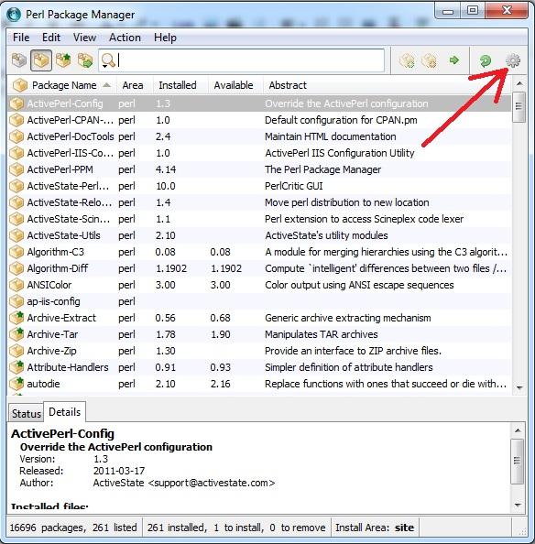Screen dimensions: 535x544
Task: Click available version 1.90 of Archive-Tar
Action: coord(220,334)
